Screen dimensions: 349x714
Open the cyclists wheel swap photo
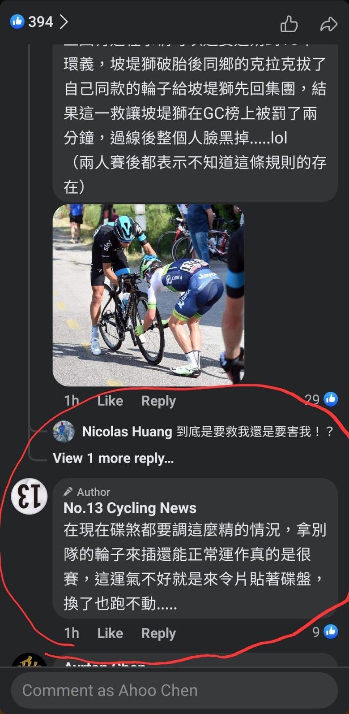coord(149,295)
